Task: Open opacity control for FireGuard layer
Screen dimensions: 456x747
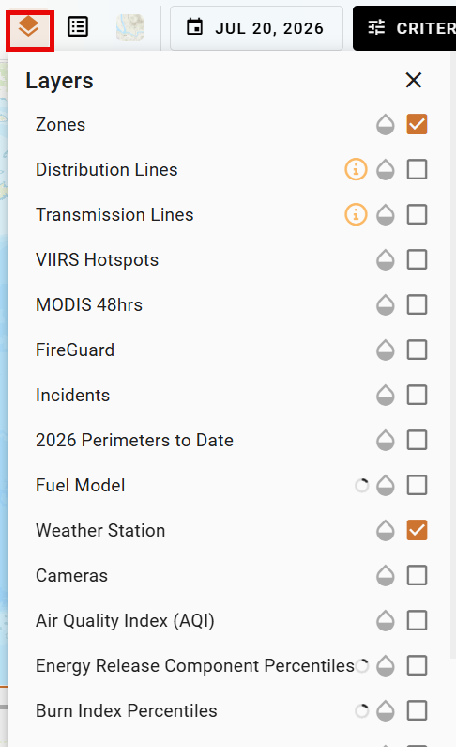Action: pos(385,350)
